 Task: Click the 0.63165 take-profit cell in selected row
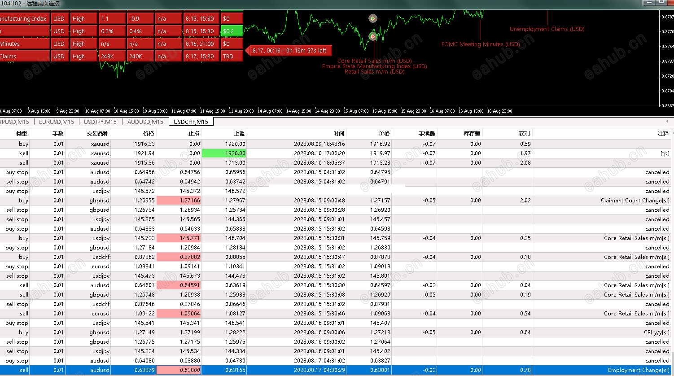[235, 370]
